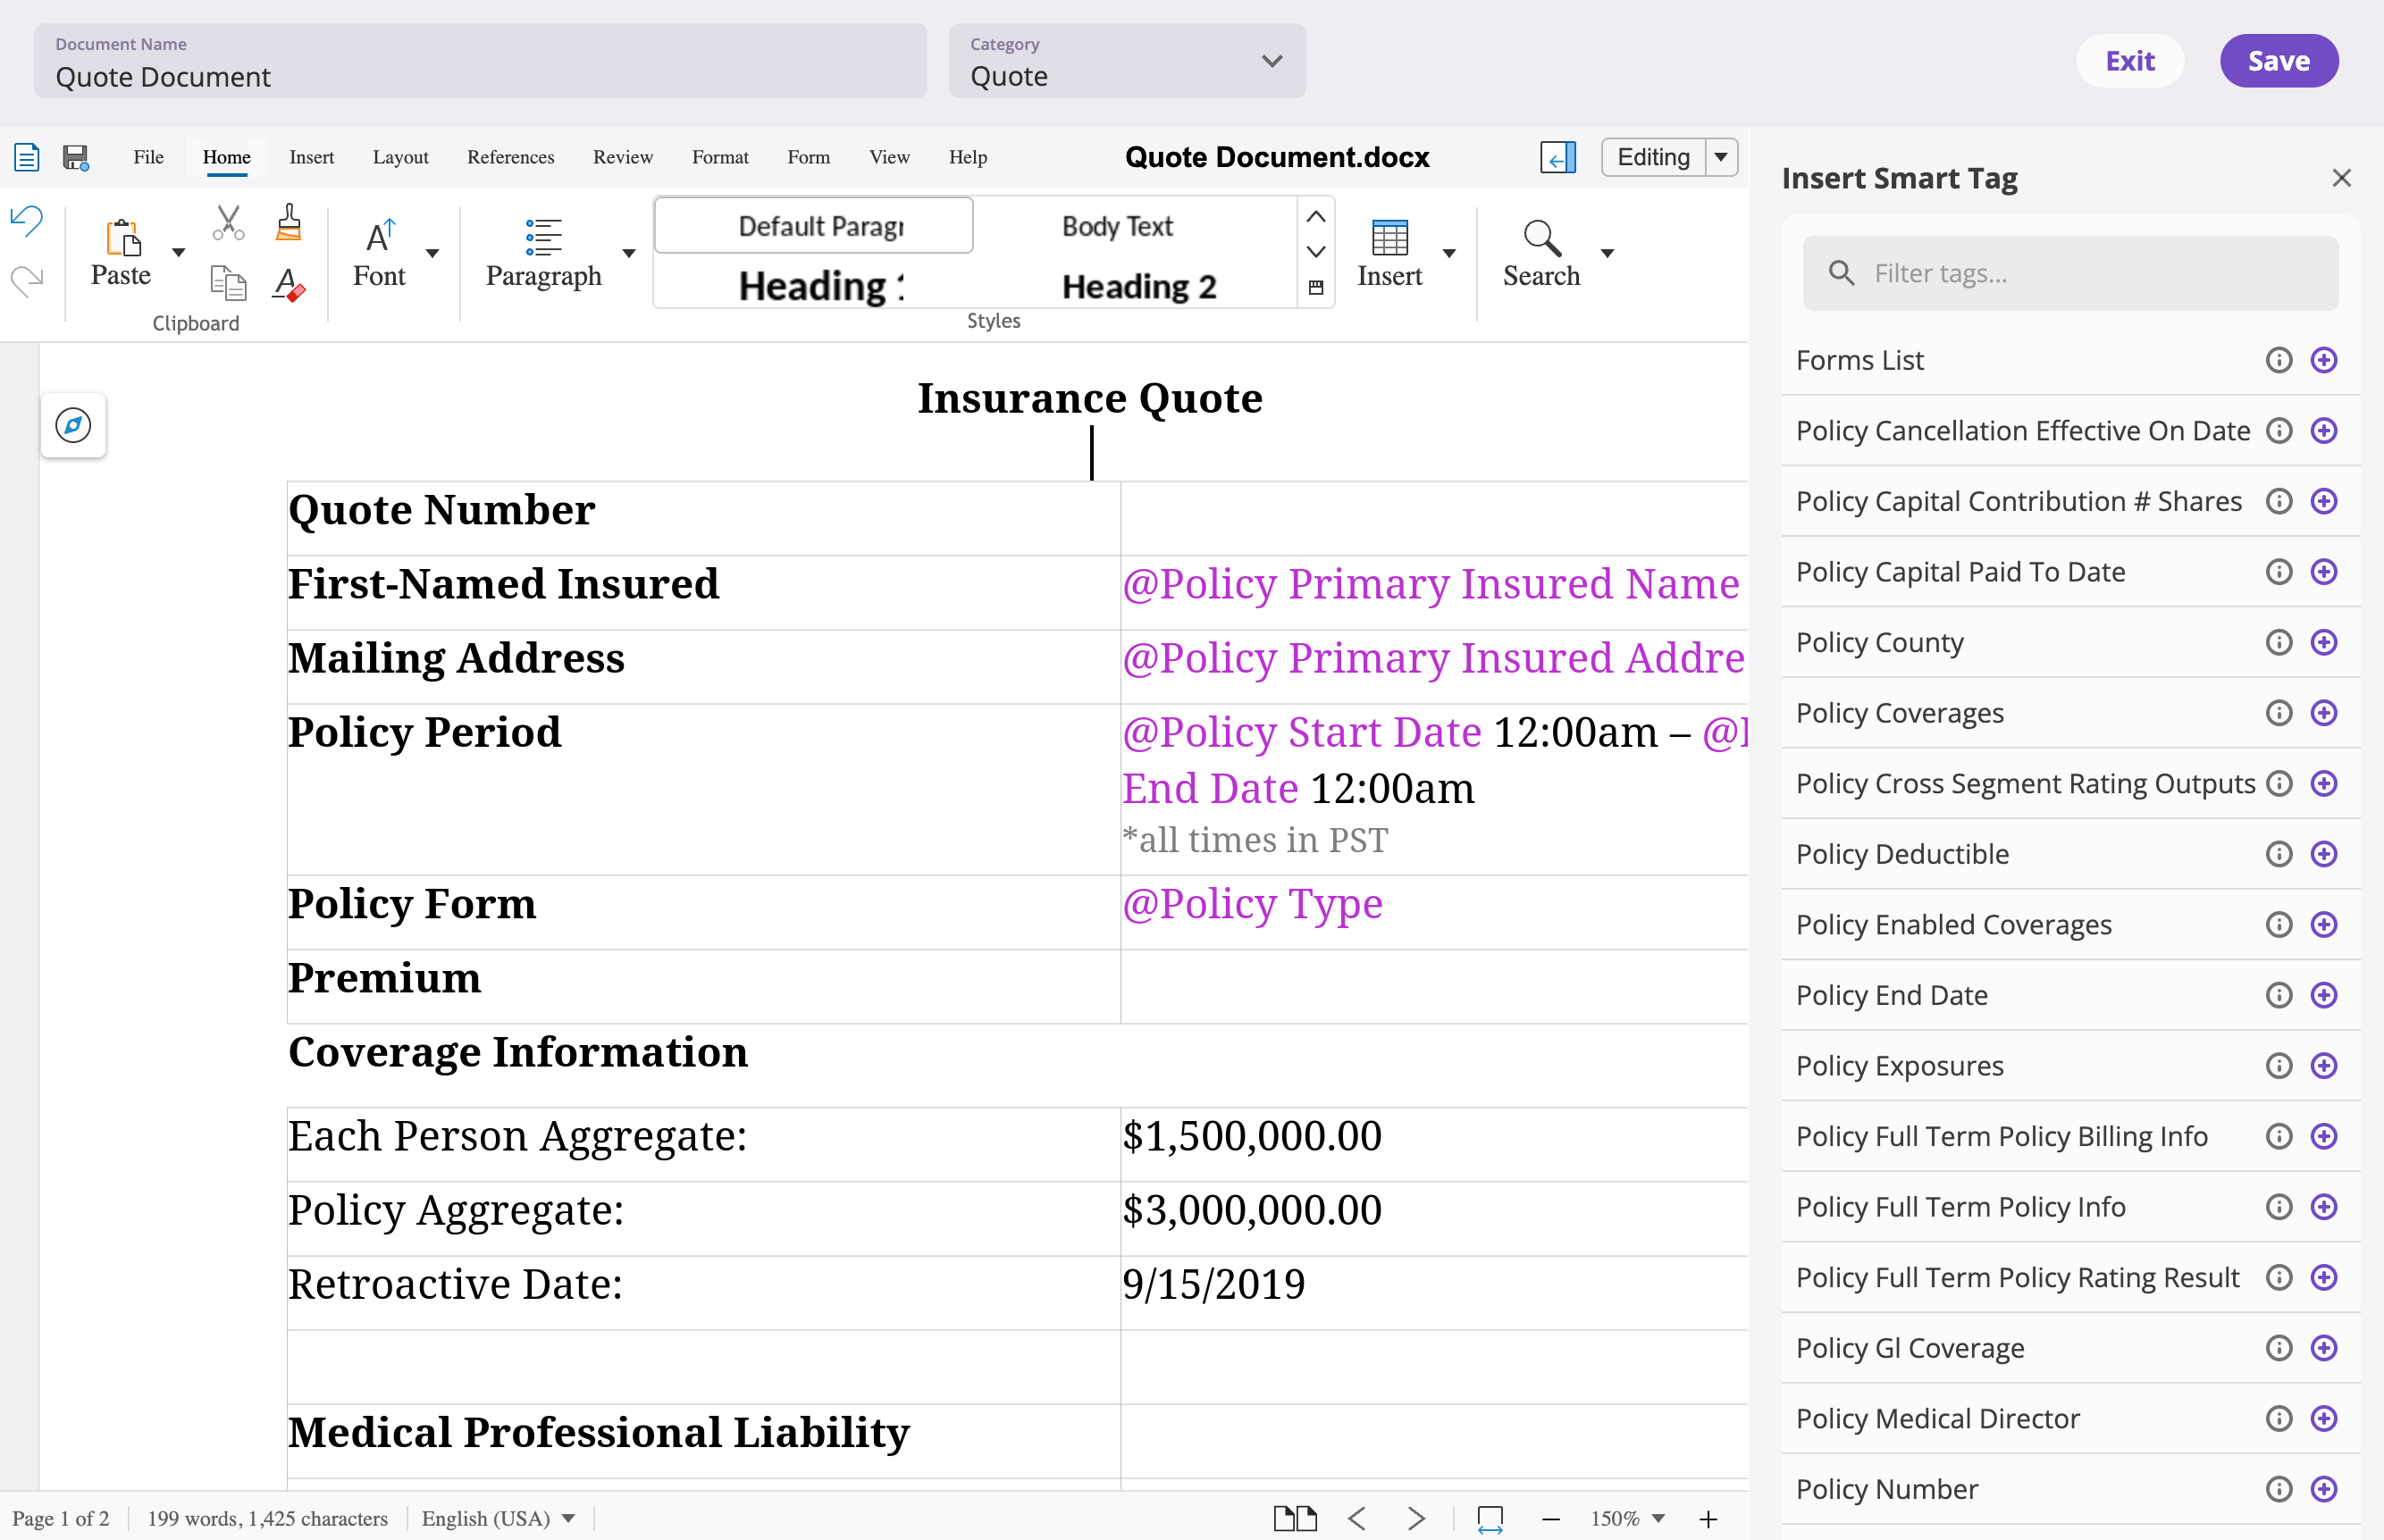Viewport: 2384px width, 1540px height.
Task: Click the Editing mode button
Action: pyautogui.click(x=1653, y=157)
